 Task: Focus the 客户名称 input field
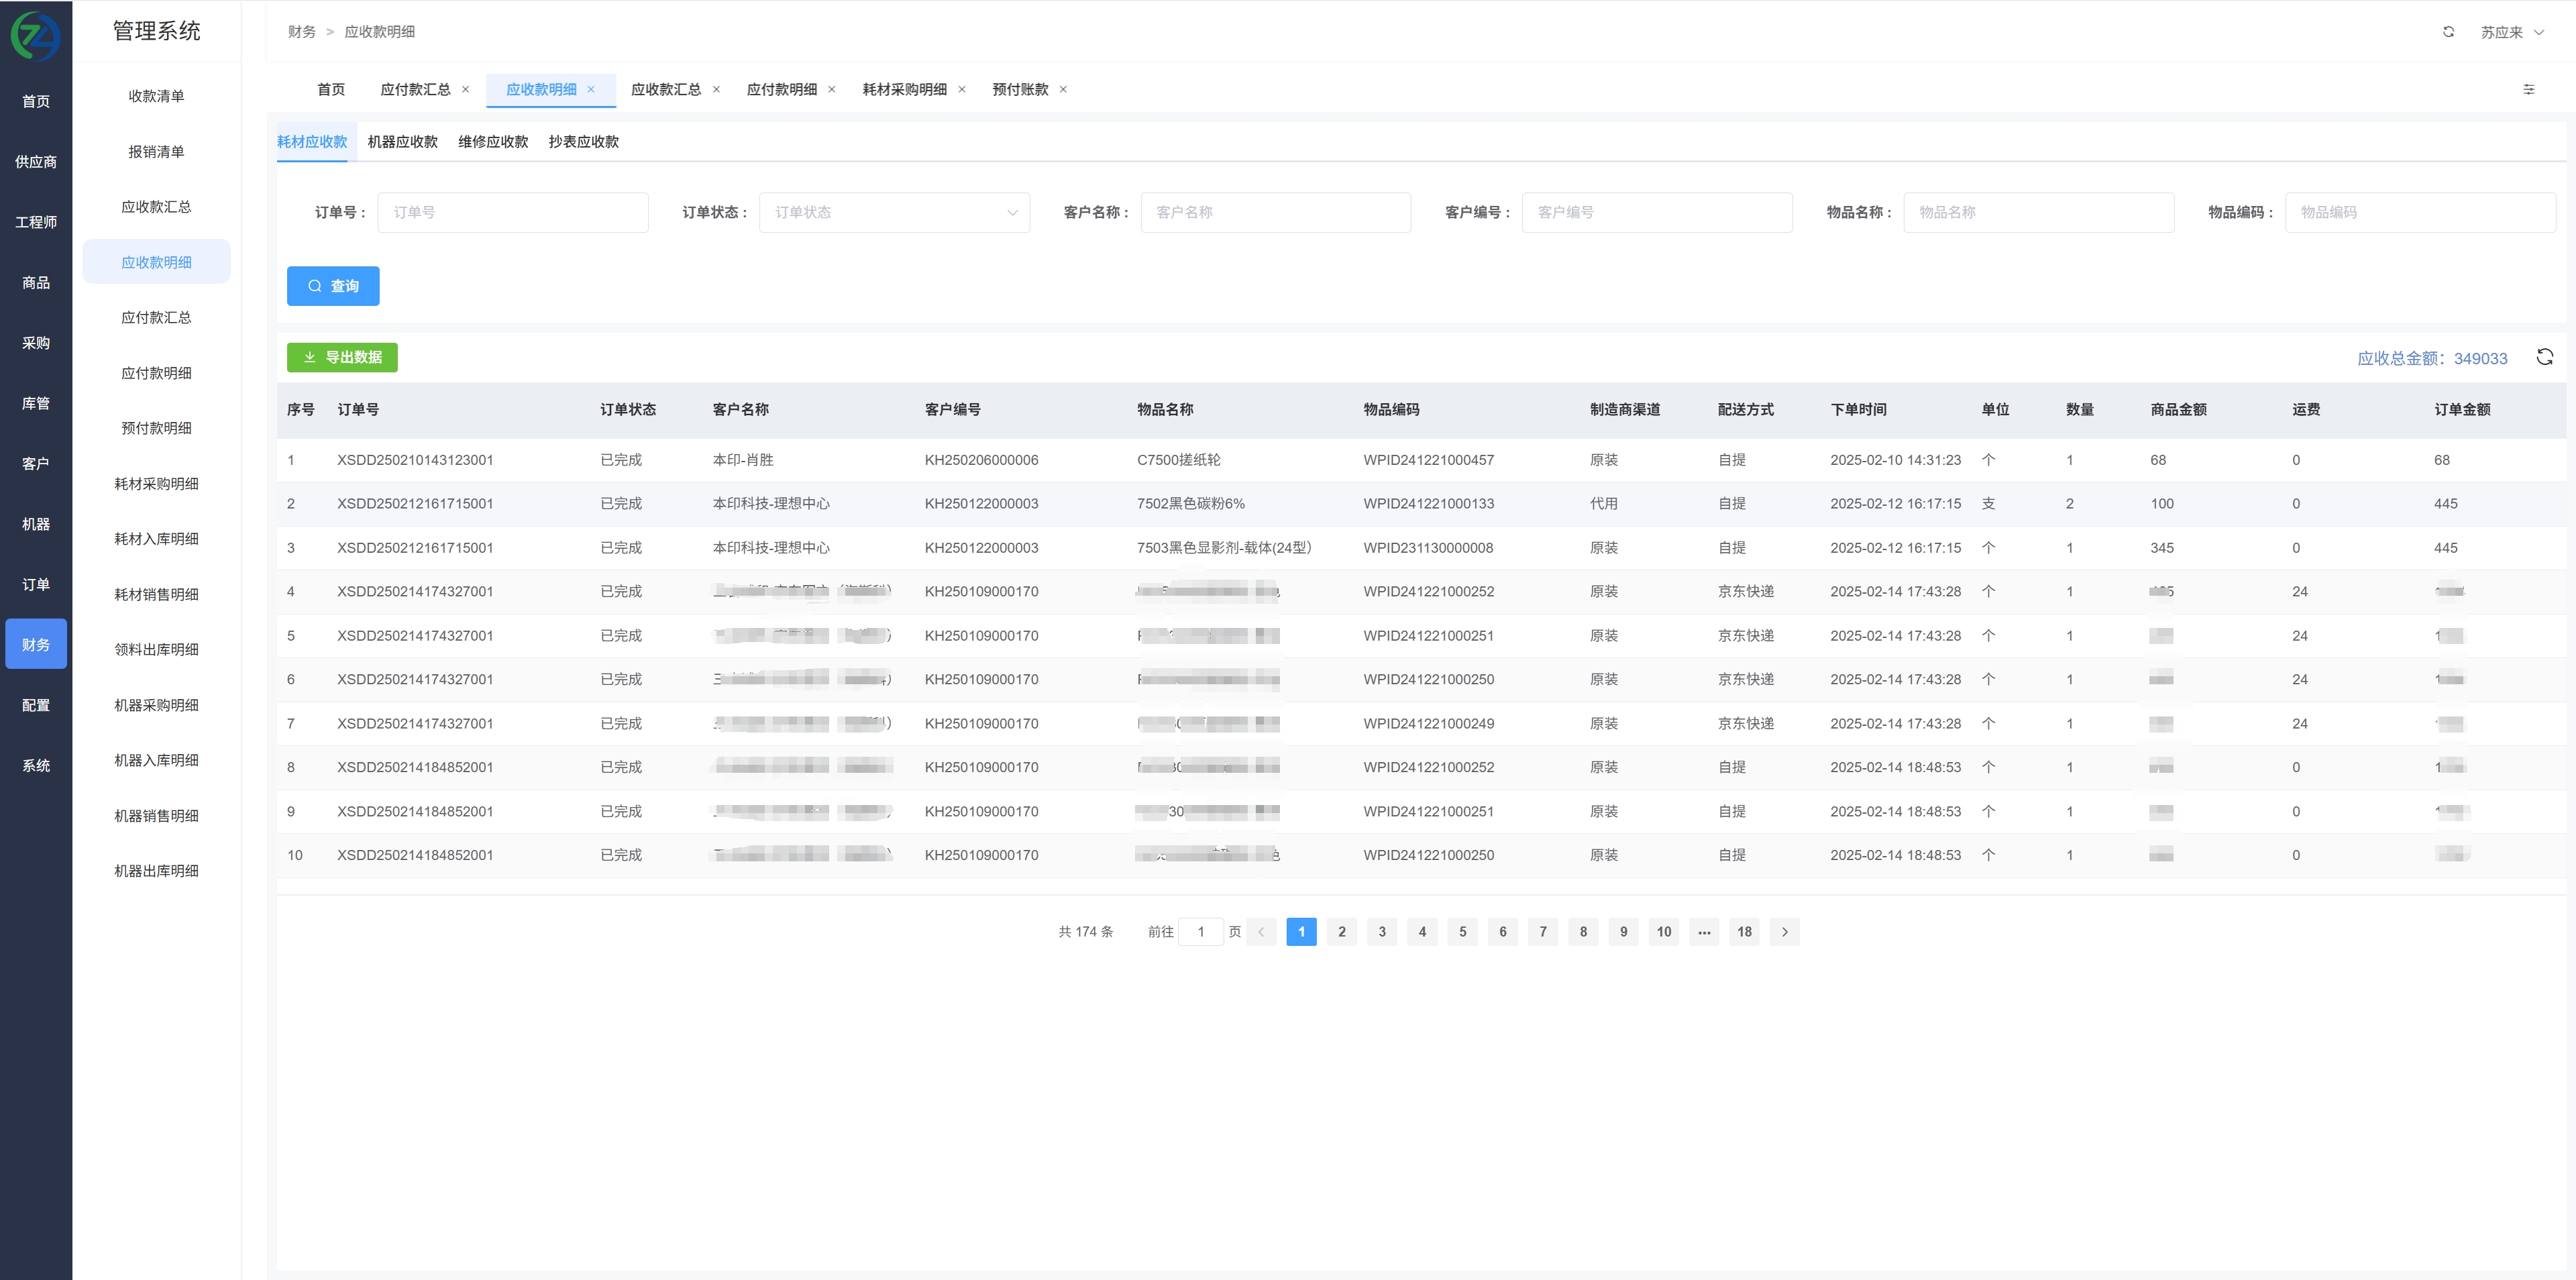pyautogui.click(x=1276, y=212)
